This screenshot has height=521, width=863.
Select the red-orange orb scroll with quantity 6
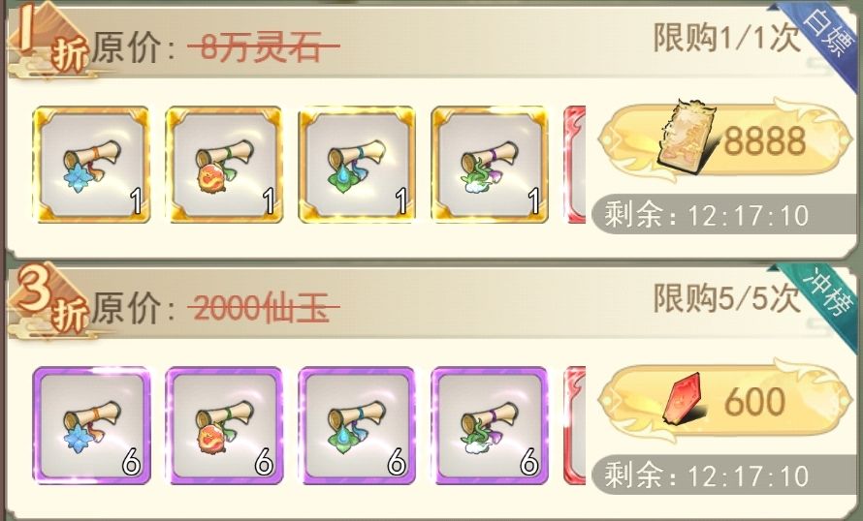pos(224,426)
